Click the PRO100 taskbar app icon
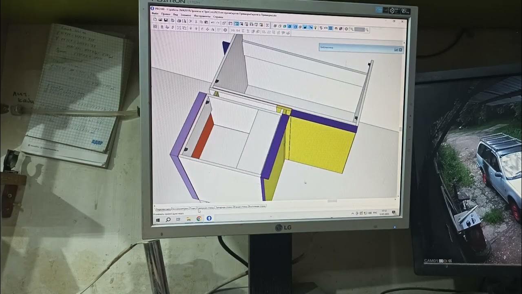The width and height of the screenshot is (522, 294). click(209, 218)
